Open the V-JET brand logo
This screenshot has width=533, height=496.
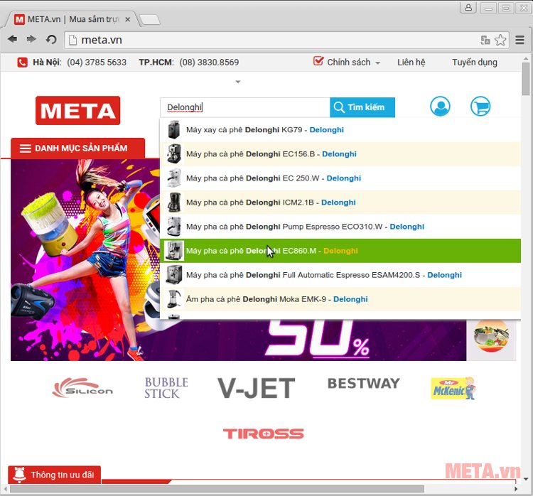(x=257, y=388)
